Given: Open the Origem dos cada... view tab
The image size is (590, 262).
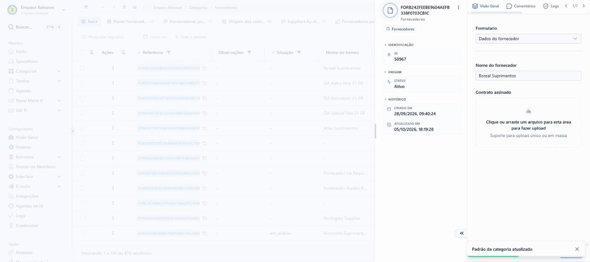Looking at the screenshot, I should pyautogui.click(x=246, y=22).
